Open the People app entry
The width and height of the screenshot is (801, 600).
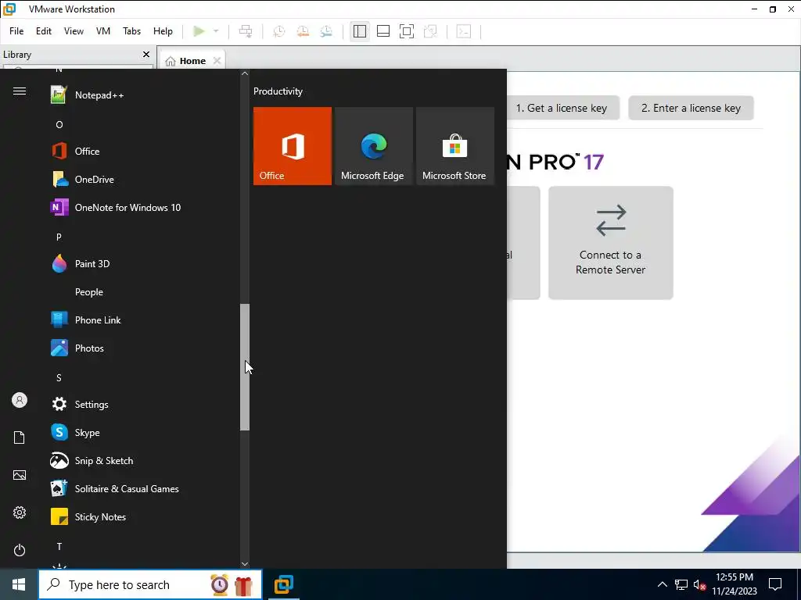(x=143, y=292)
